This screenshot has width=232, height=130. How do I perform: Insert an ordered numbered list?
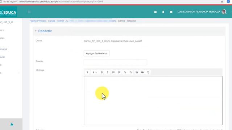(x=119, y=72)
